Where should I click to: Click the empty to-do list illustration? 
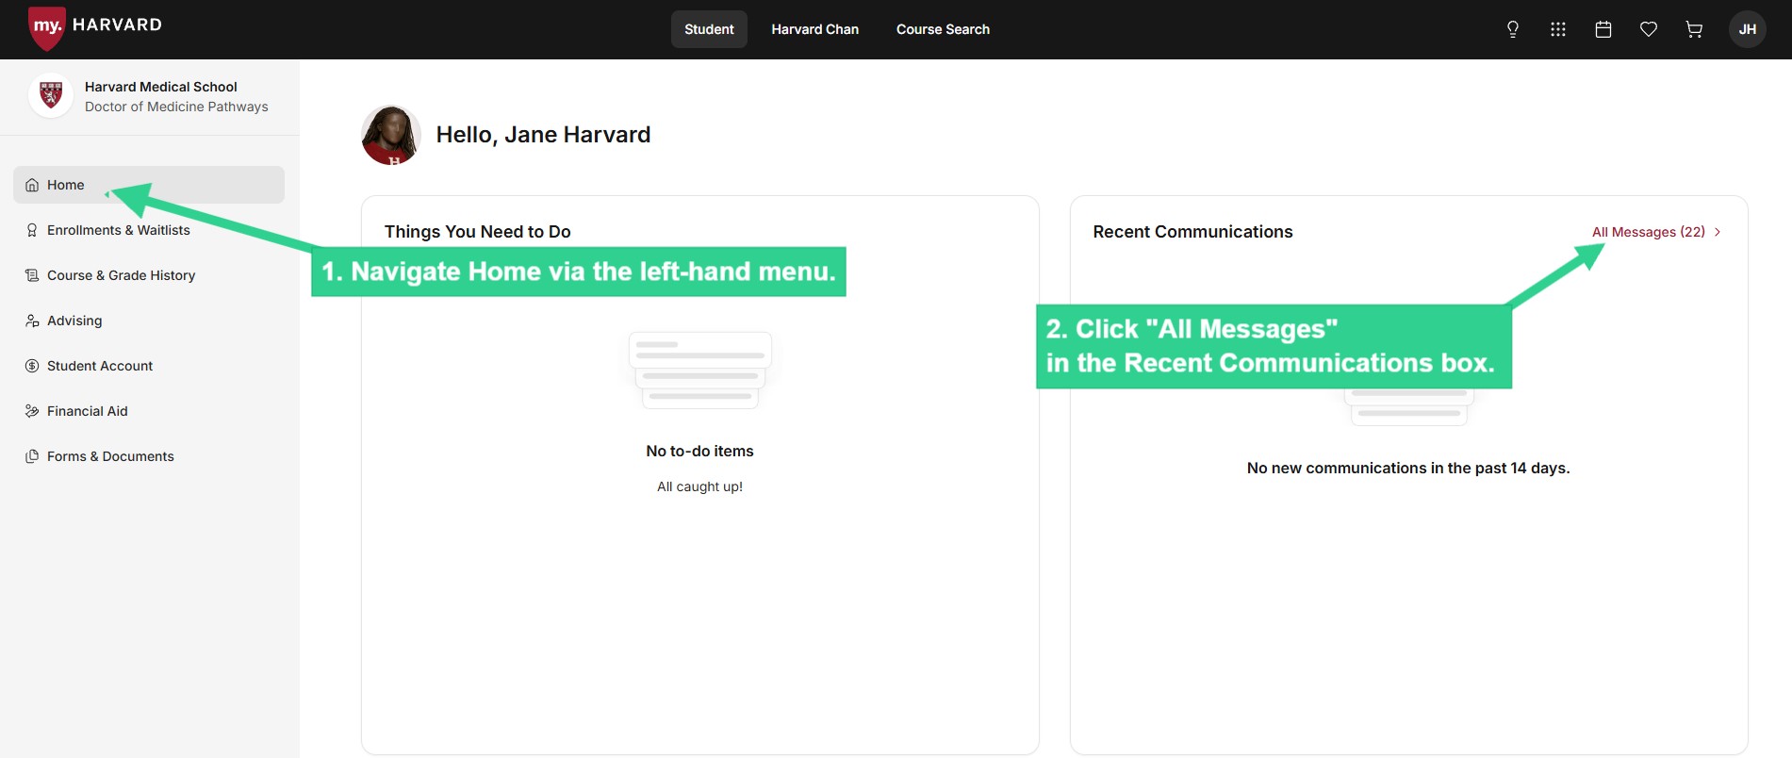point(700,371)
